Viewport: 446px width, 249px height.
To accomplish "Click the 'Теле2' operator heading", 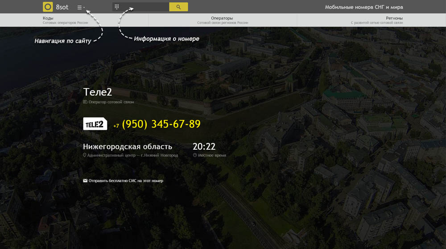I will 98,92.
